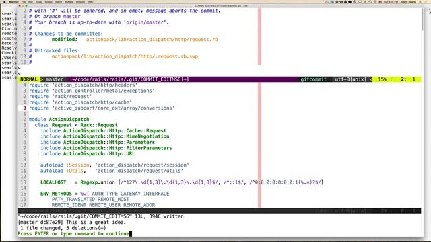Click the menu bar clock showing Sun time
This screenshot has height=242, width=431.
click(391, 1)
